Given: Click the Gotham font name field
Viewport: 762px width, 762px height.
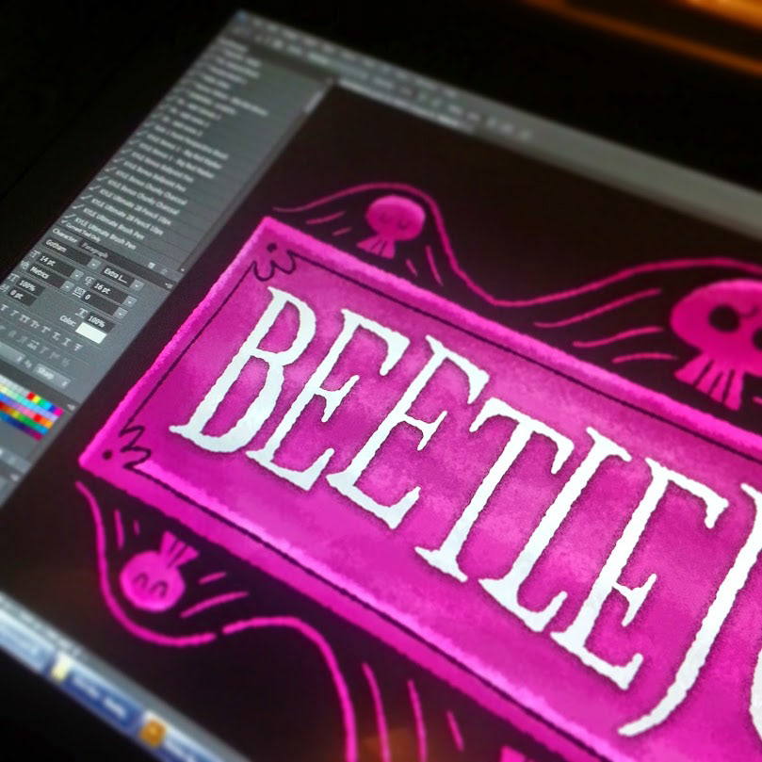Looking at the screenshot, I should click(67, 251).
